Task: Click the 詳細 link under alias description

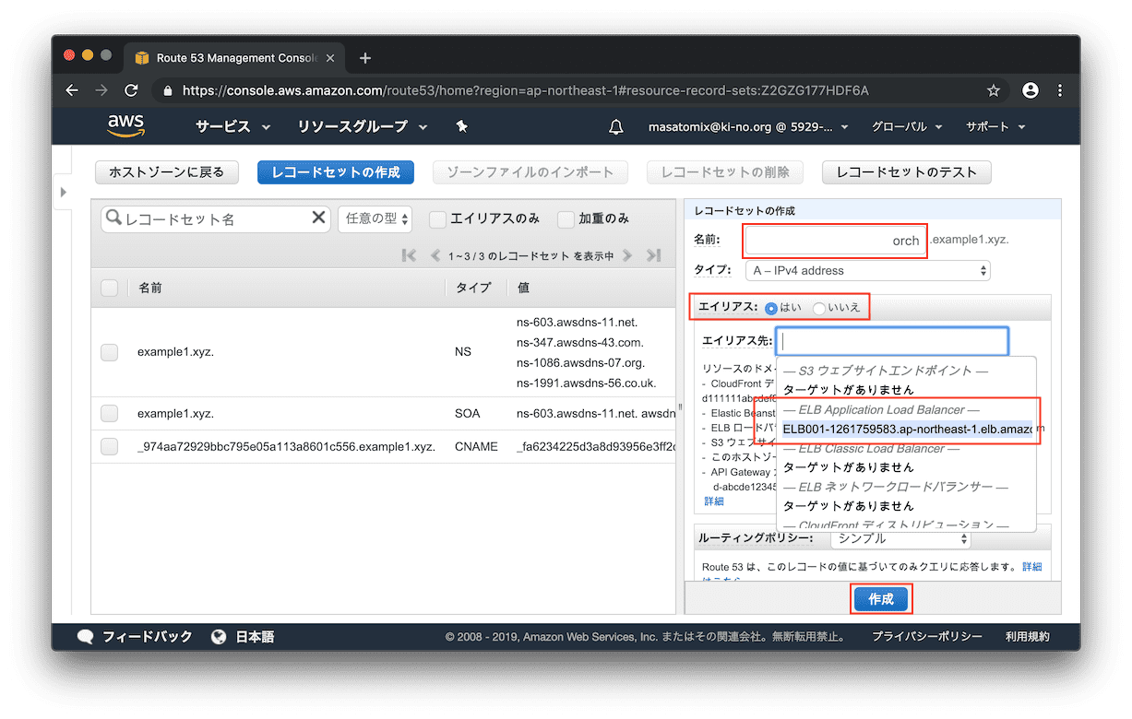Action: pyautogui.click(x=714, y=501)
